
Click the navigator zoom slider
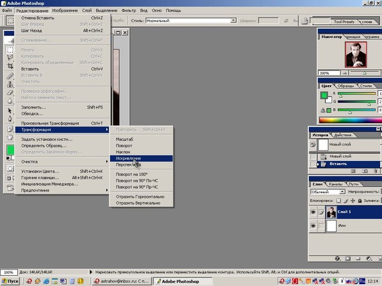coord(364,72)
